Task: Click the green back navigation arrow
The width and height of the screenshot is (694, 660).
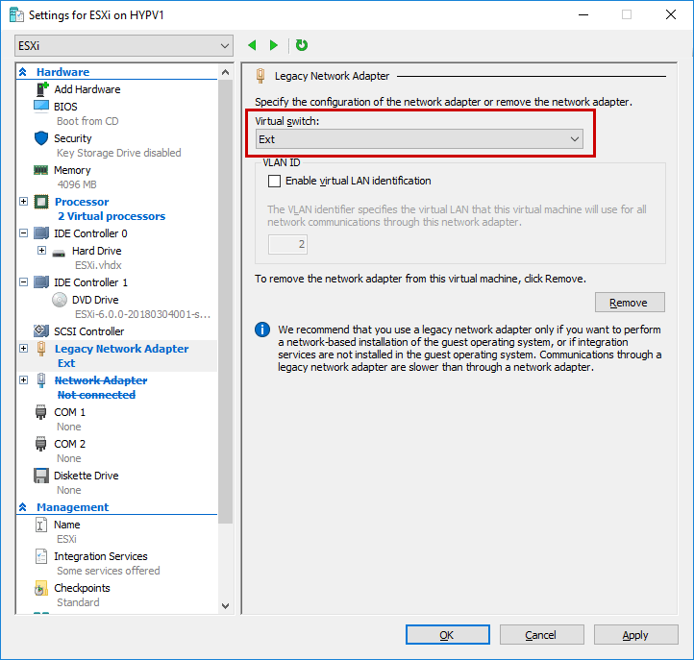Action: (252, 45)
